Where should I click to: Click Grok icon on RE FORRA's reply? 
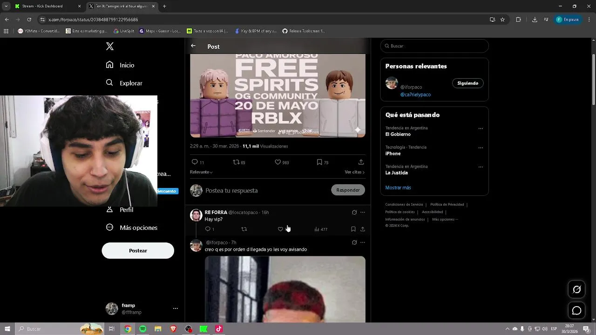click(354, 212)
